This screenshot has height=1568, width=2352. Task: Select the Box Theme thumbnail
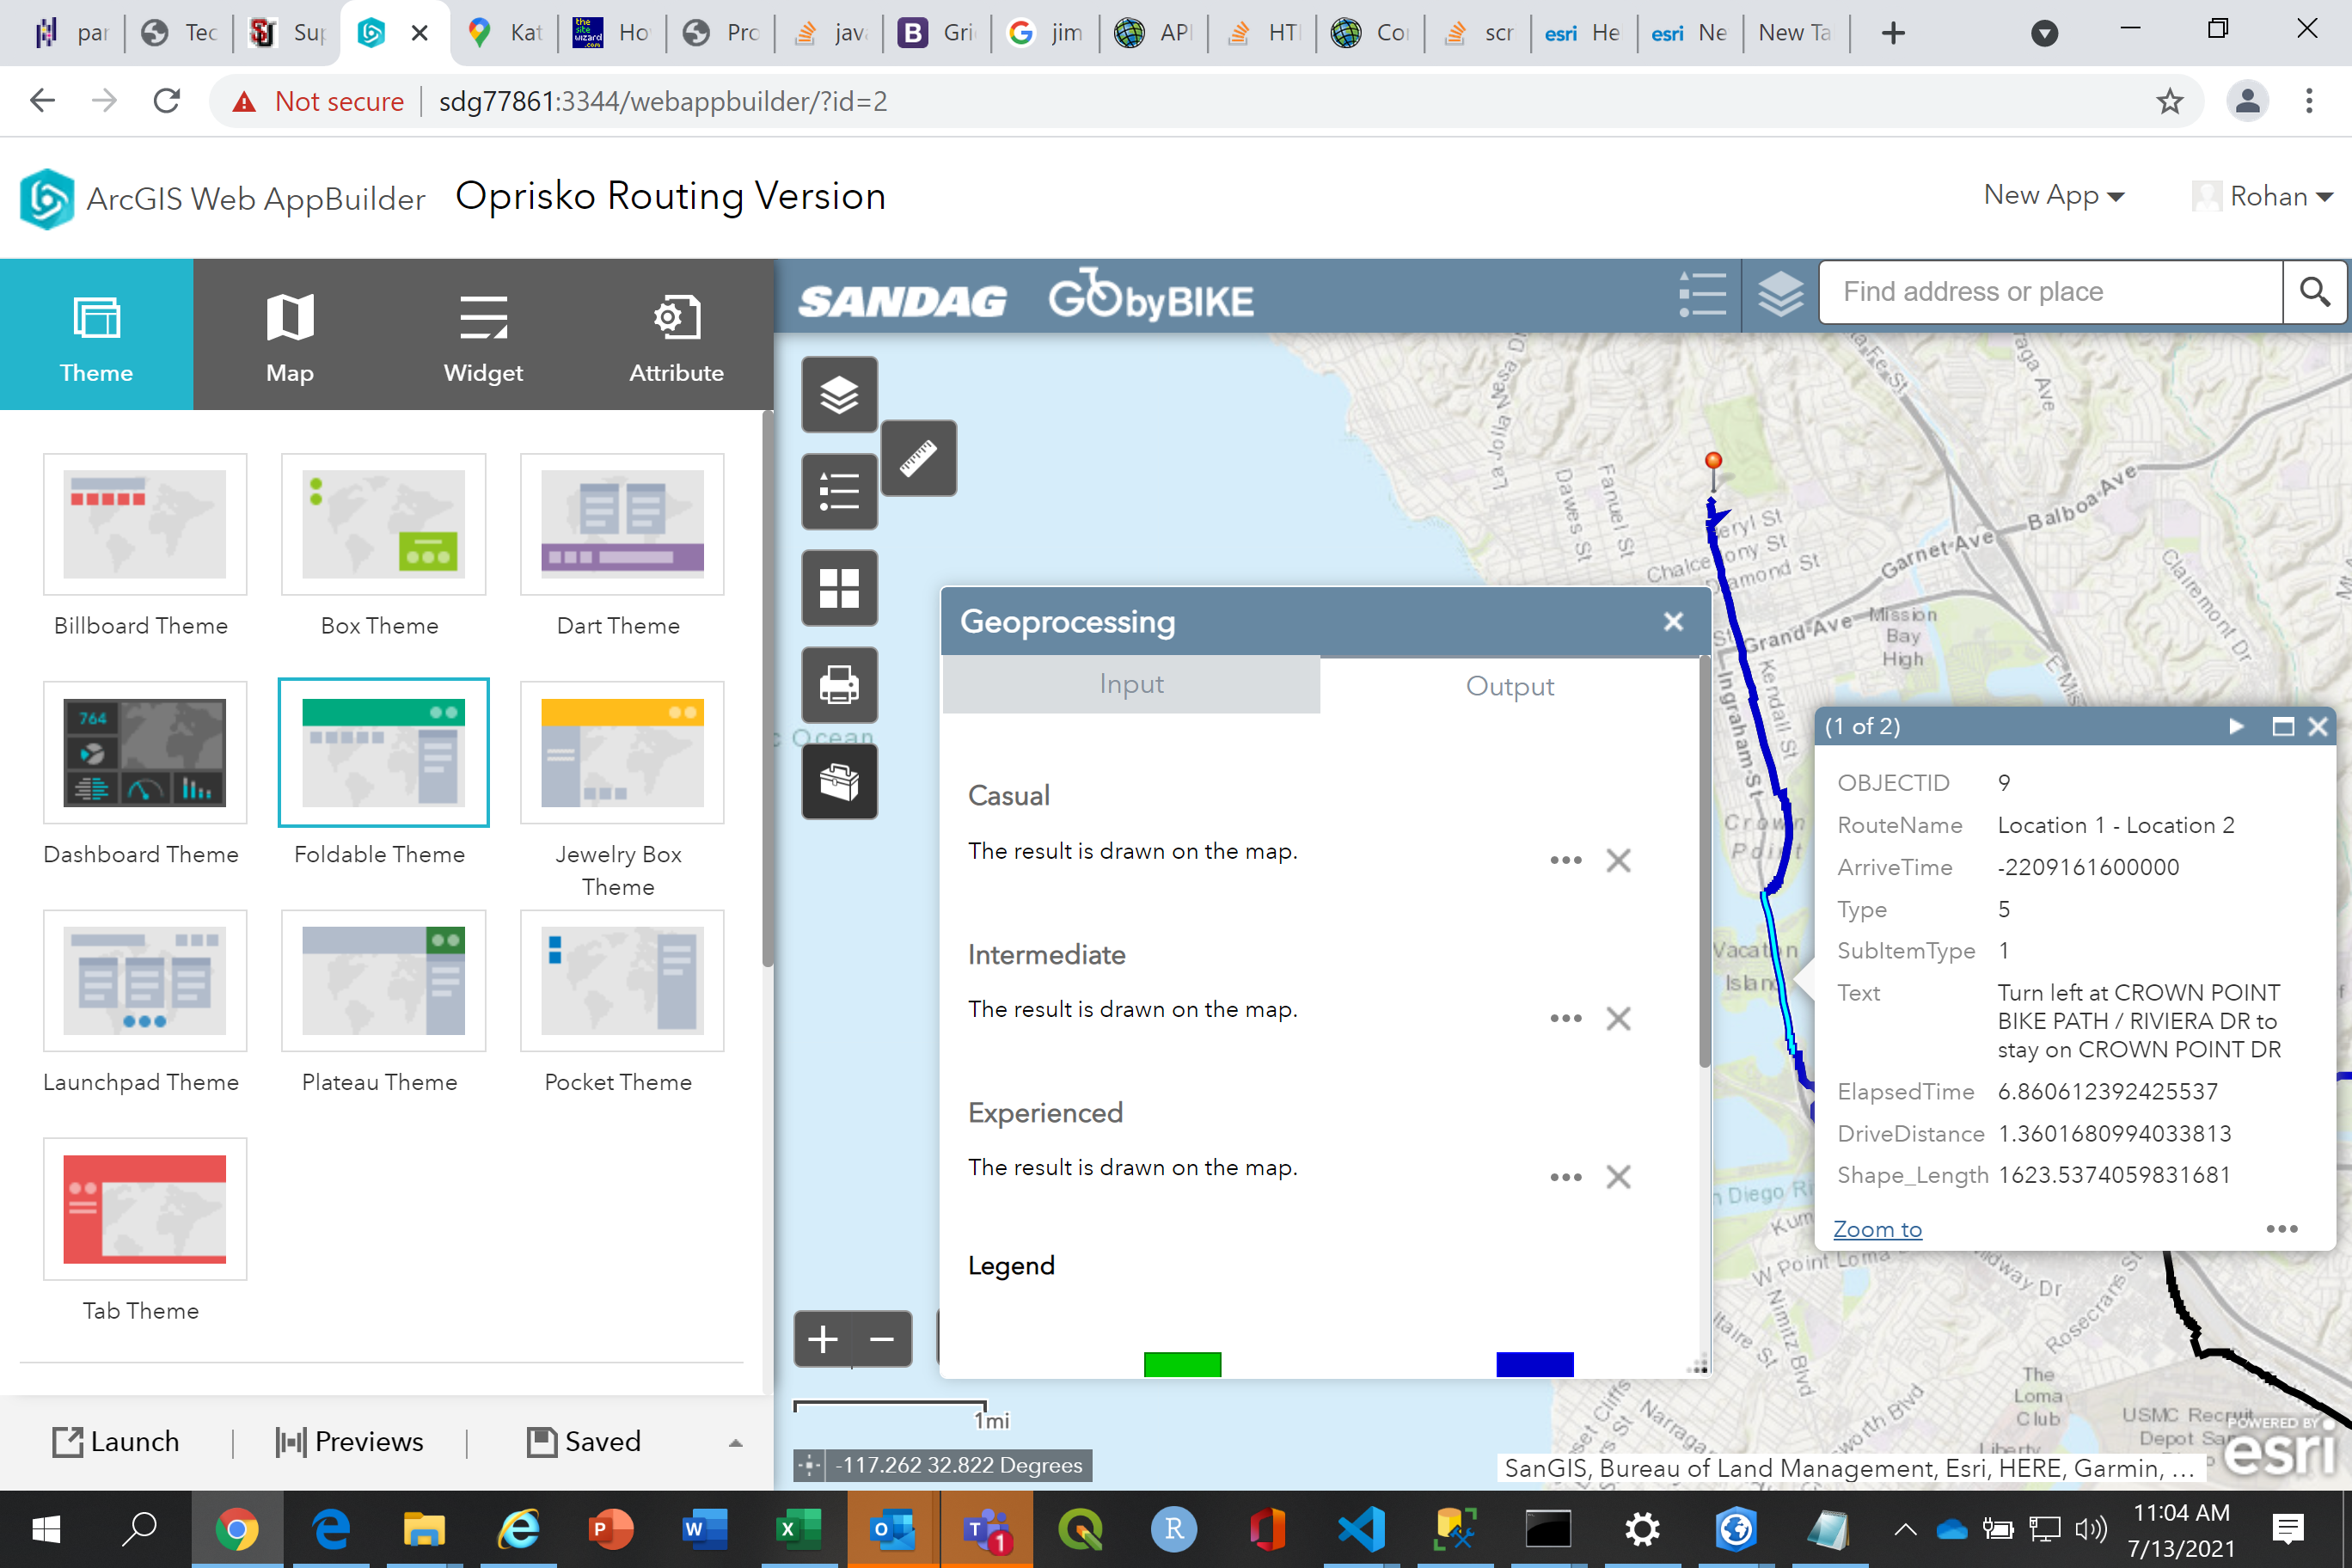click(x=383, y=525)
